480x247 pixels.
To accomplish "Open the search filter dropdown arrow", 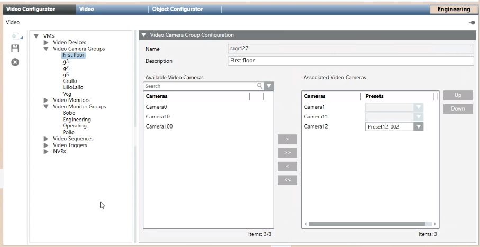I will click(x=269, y=86).
